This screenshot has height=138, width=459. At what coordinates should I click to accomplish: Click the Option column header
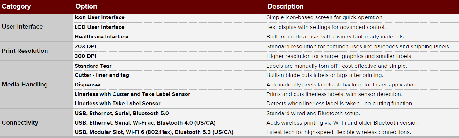[x=86, y=6]
